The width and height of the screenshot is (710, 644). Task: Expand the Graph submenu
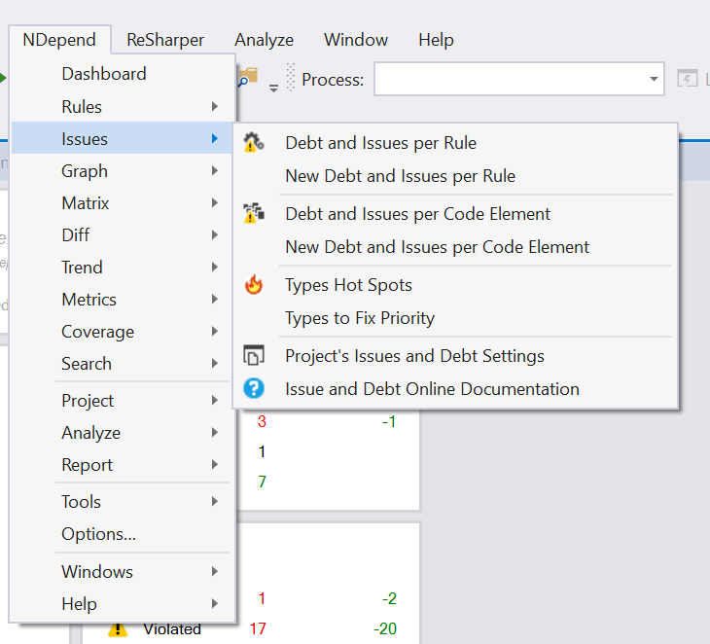click(x=122, y=171)
